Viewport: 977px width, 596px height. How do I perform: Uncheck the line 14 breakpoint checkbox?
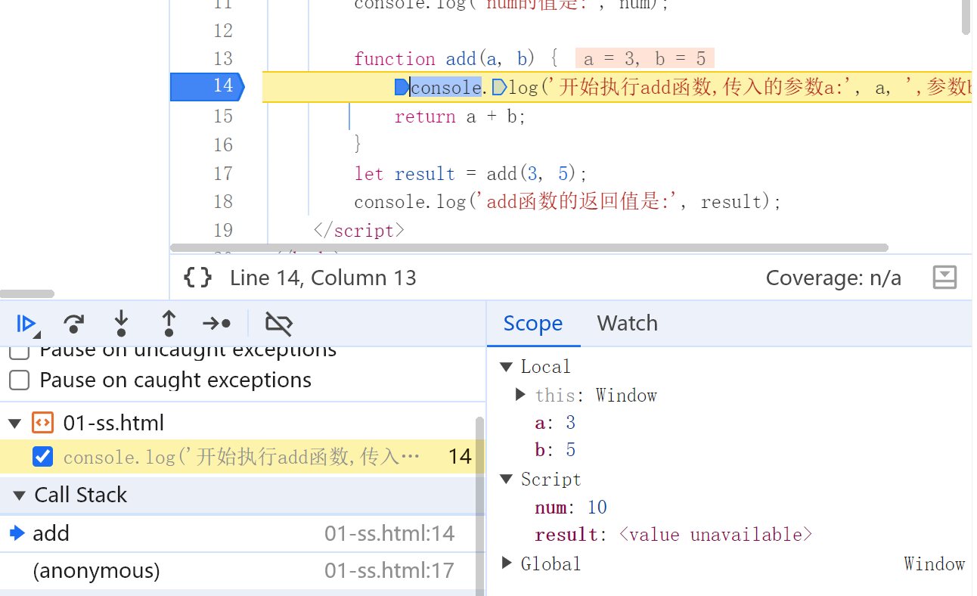click(x=43, y=457)
